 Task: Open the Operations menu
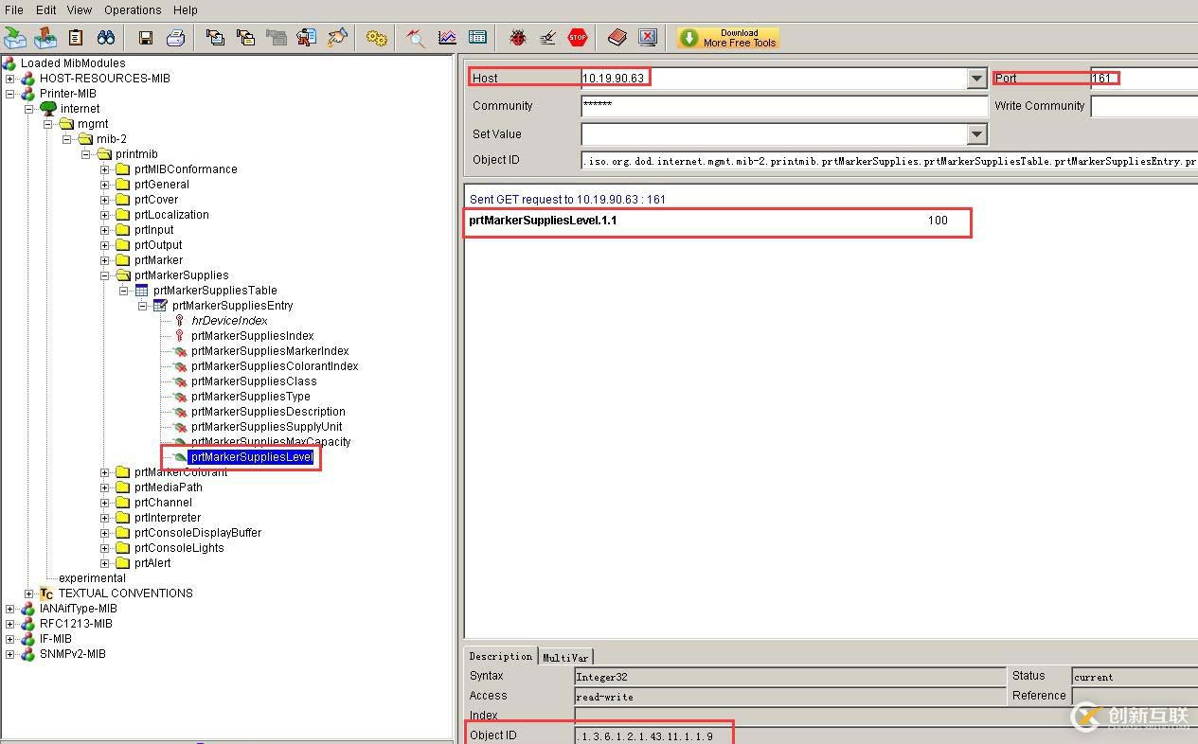(133, 10)
